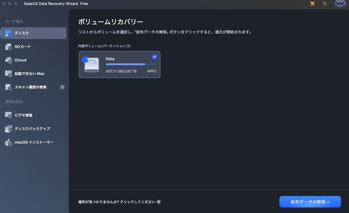
Task: Open スキャン履歴の検索 in the sidebar
Action: 30,87
